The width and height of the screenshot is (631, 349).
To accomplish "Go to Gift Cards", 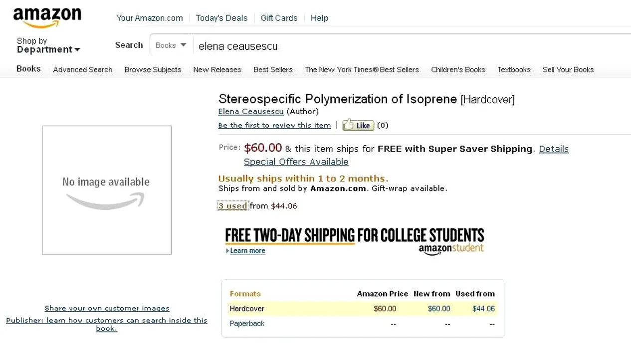I will tap(279, 18).
